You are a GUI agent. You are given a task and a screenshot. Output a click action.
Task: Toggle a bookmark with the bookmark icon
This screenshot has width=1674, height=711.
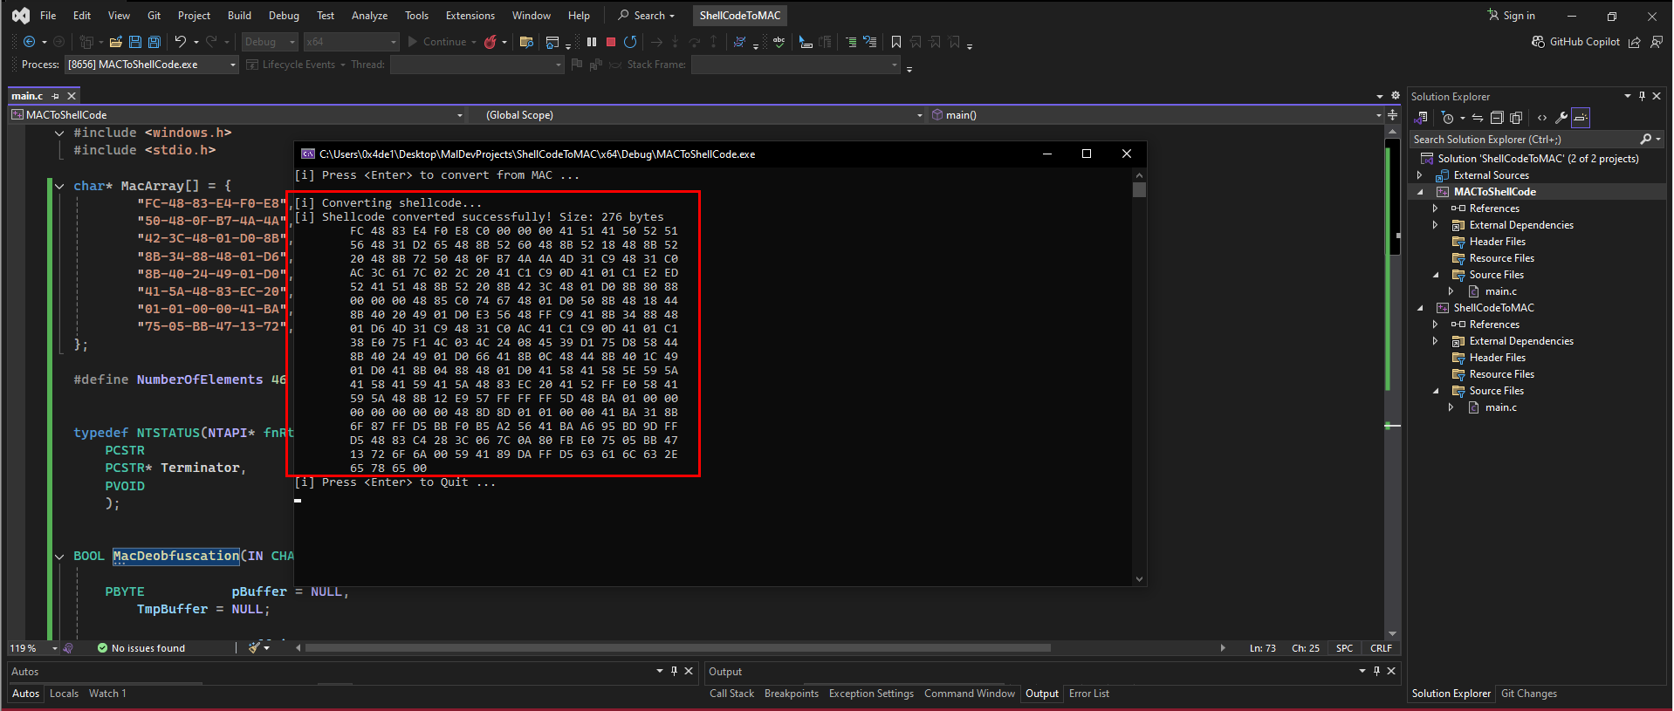pyautogui.click(x=896, y=42)
